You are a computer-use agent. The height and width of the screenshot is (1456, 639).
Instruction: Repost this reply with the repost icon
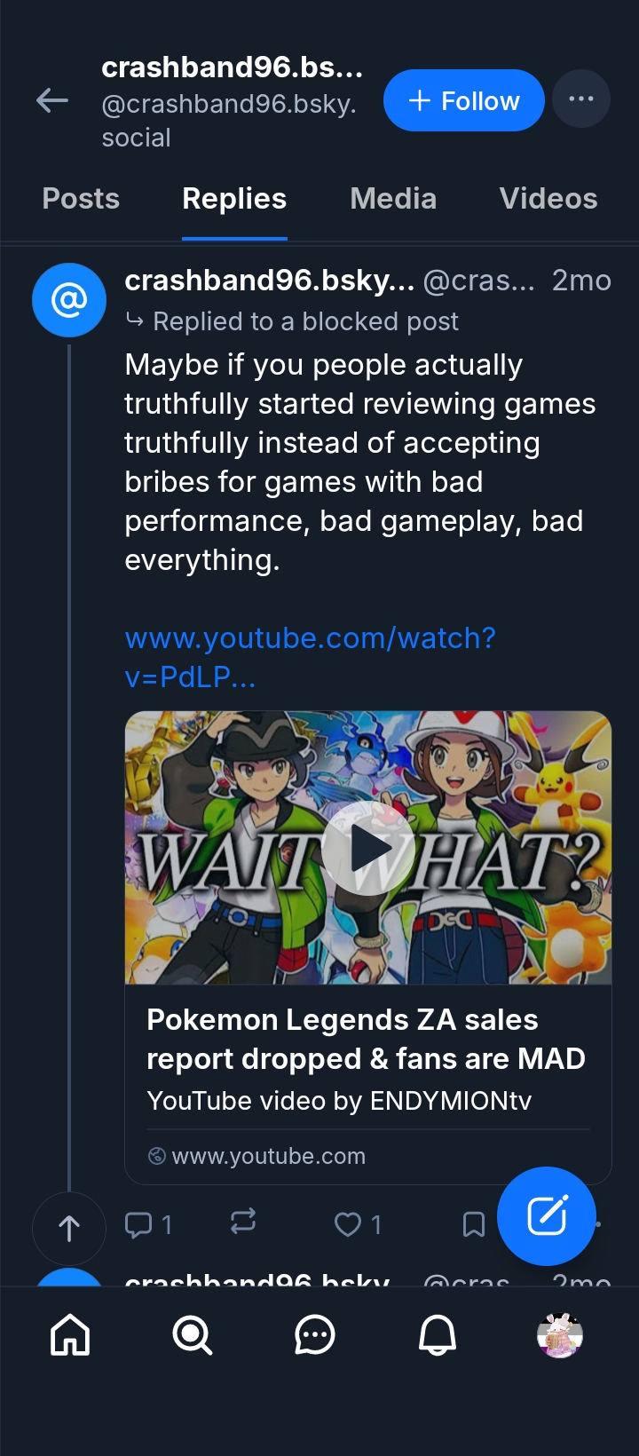click(243, 1222)
